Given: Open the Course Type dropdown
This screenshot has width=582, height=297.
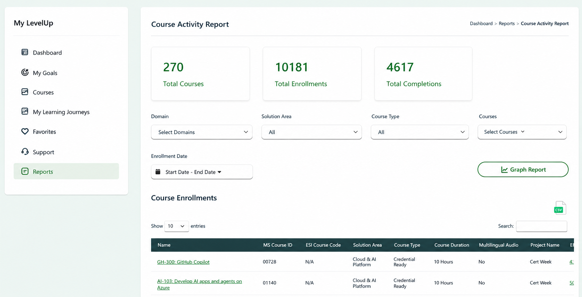Looking at the screenshot, I should coord(420,132).
